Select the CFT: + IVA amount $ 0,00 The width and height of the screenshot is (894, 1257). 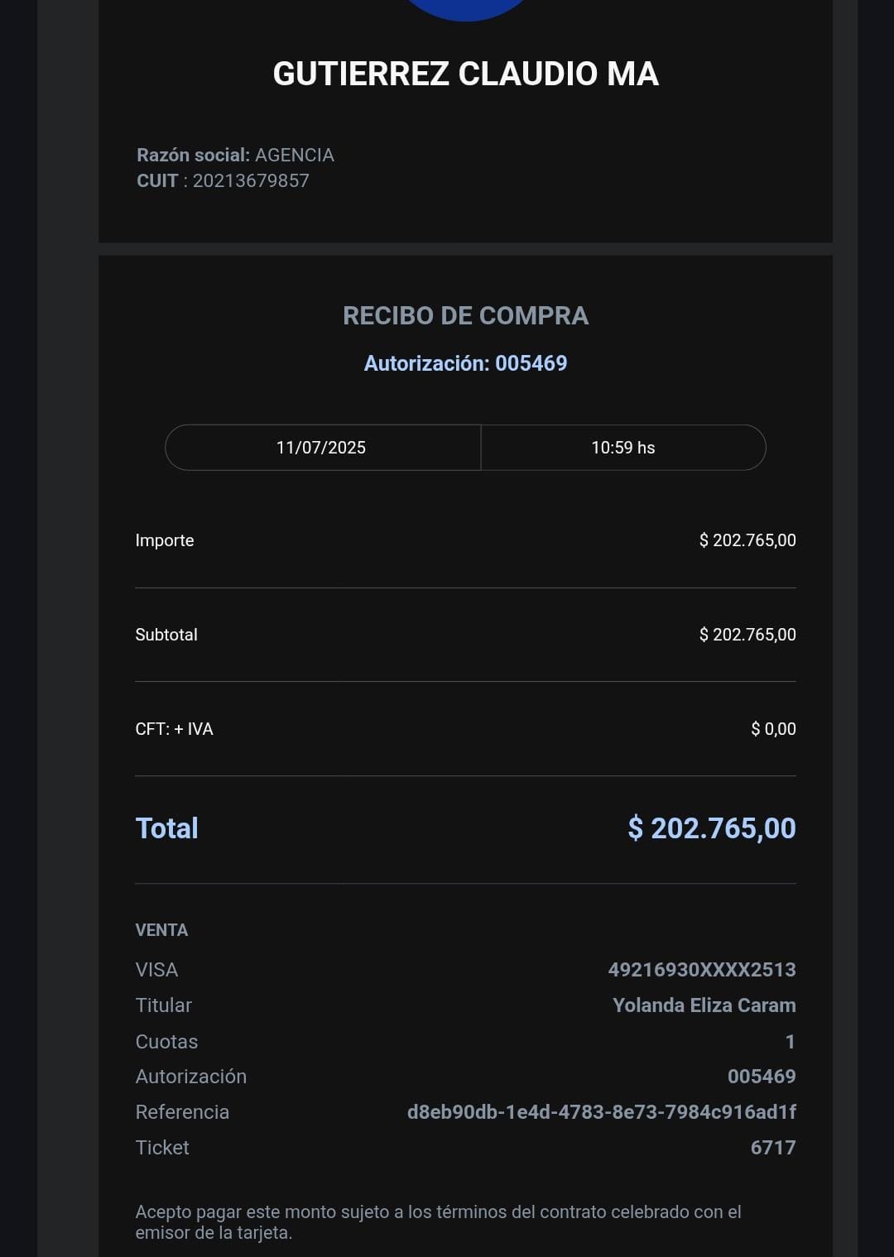point(773,729)
